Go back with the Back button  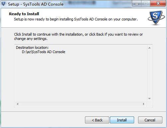tap(97, 120)
